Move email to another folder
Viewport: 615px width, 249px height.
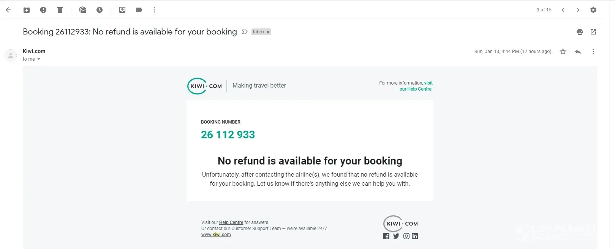click(122, 10)
